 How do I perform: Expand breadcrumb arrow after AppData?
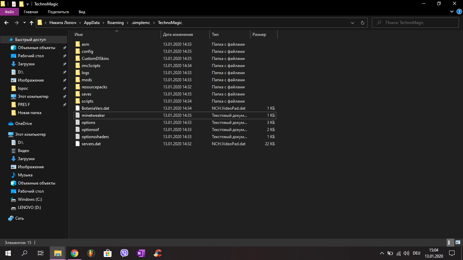click(x=103, y=23)
